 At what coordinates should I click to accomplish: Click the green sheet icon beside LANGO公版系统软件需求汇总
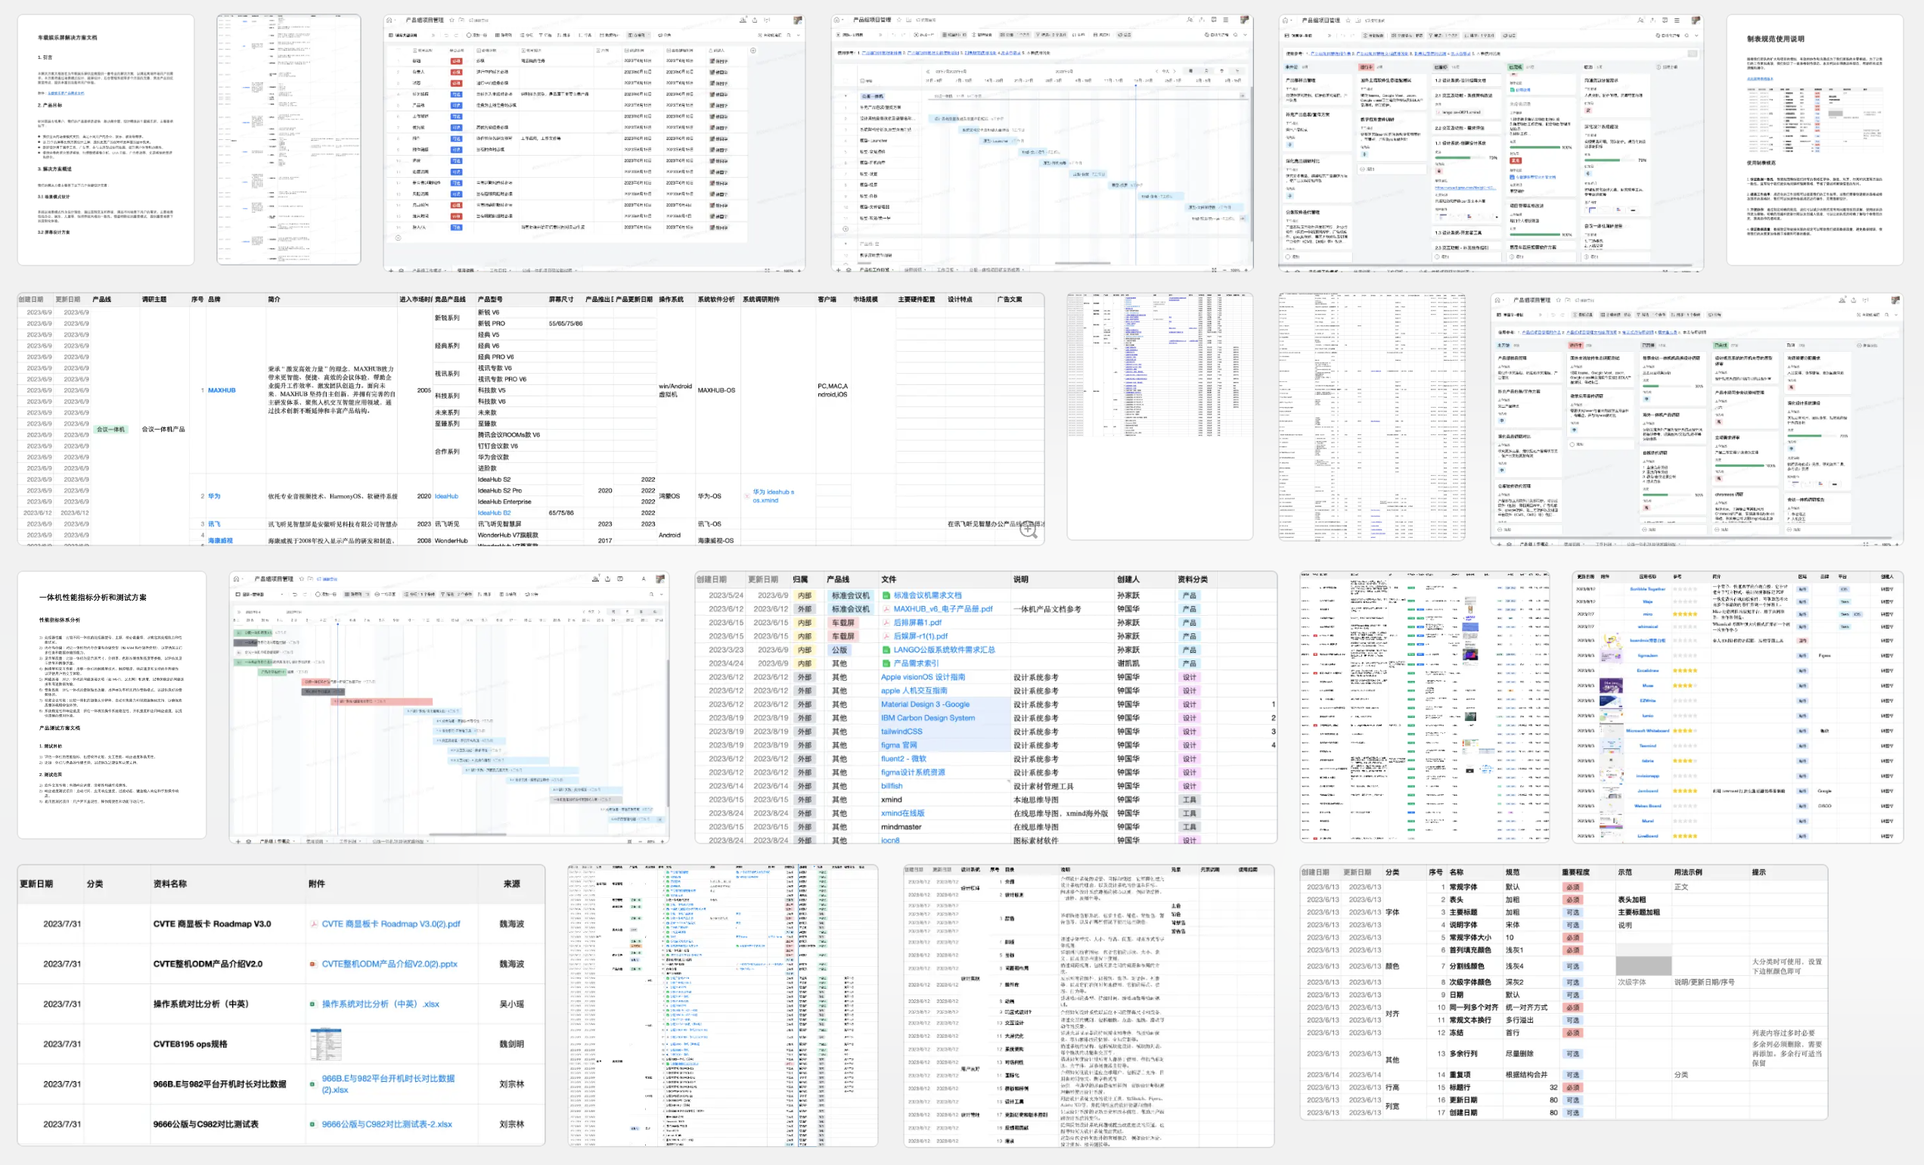click(886, 650)
